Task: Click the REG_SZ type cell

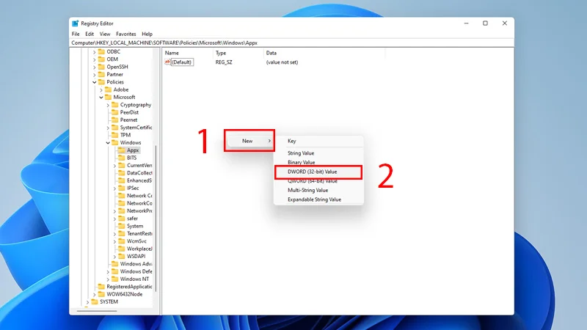Action: [224, 62]
